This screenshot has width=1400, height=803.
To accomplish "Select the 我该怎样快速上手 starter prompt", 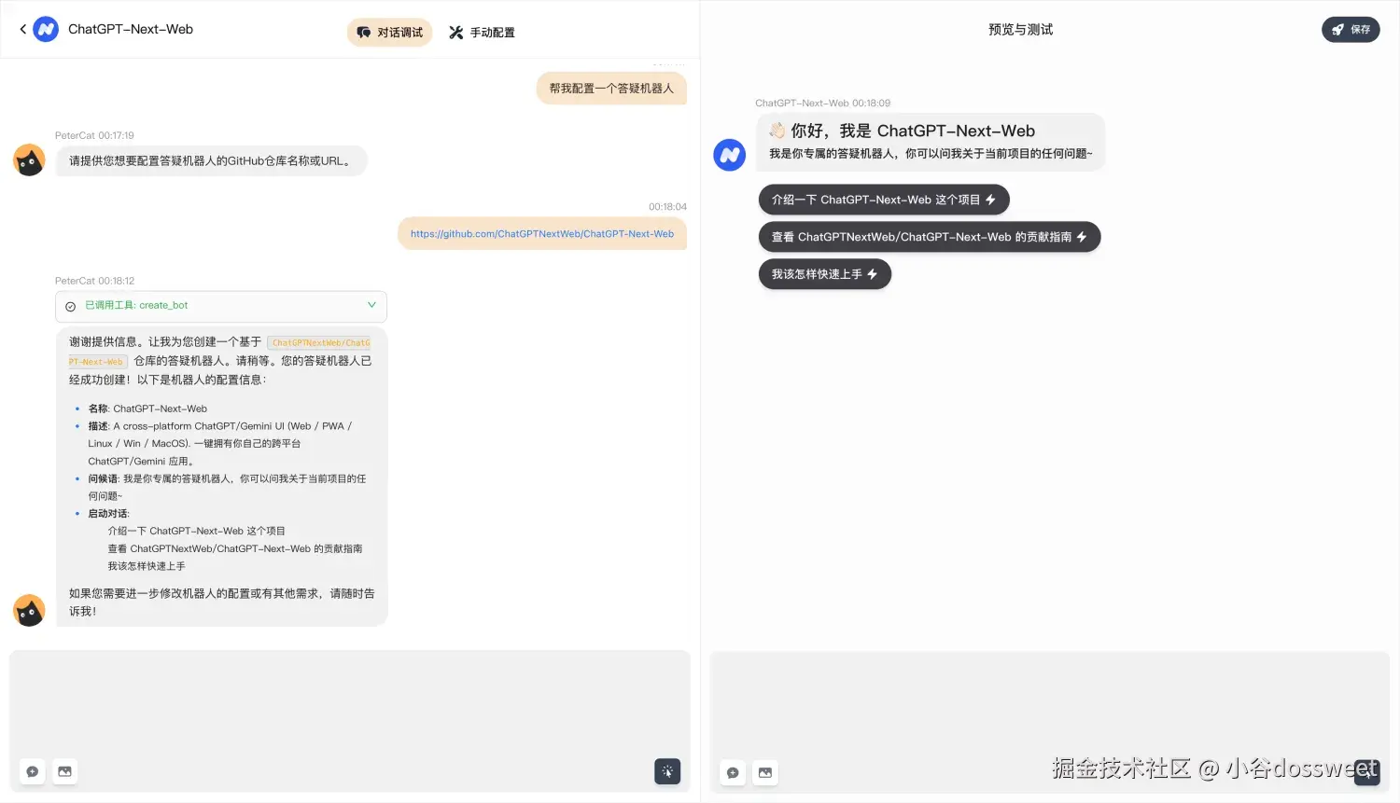I will pyautogui.click(x=825, y=274).
